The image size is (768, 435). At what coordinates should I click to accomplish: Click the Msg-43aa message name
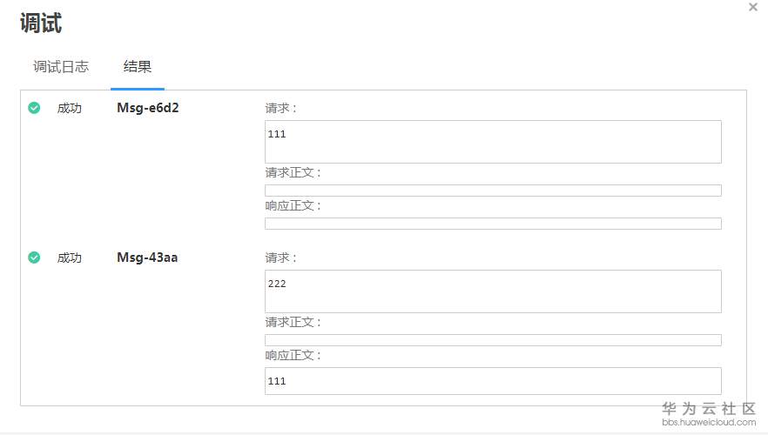tap(147, 258)
